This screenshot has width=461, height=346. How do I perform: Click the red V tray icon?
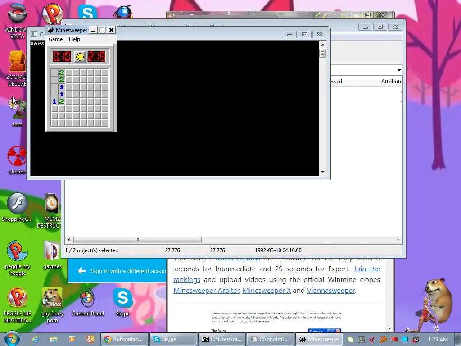(x=371, y=340)
